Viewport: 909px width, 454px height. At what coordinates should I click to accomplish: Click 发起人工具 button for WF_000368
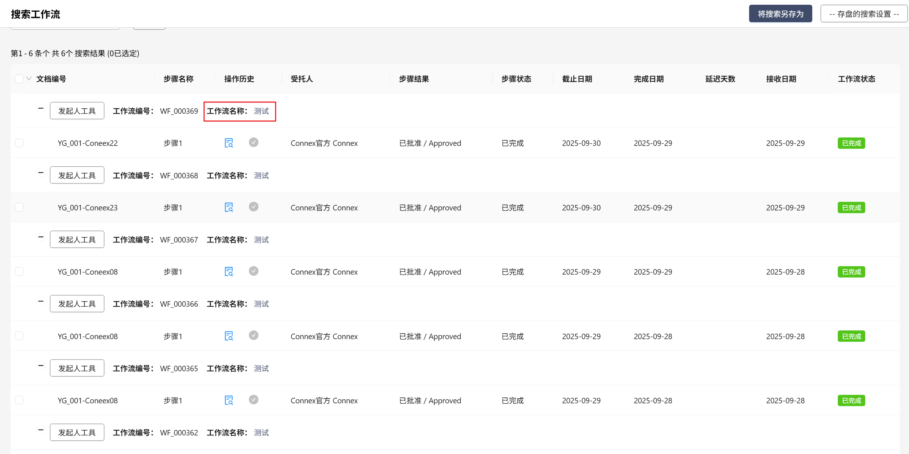[x=77, y=175]
